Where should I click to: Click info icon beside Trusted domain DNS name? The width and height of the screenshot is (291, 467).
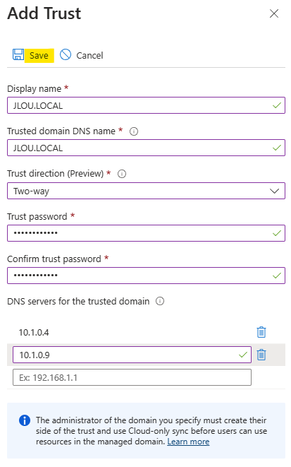click(x=134, y=131)
